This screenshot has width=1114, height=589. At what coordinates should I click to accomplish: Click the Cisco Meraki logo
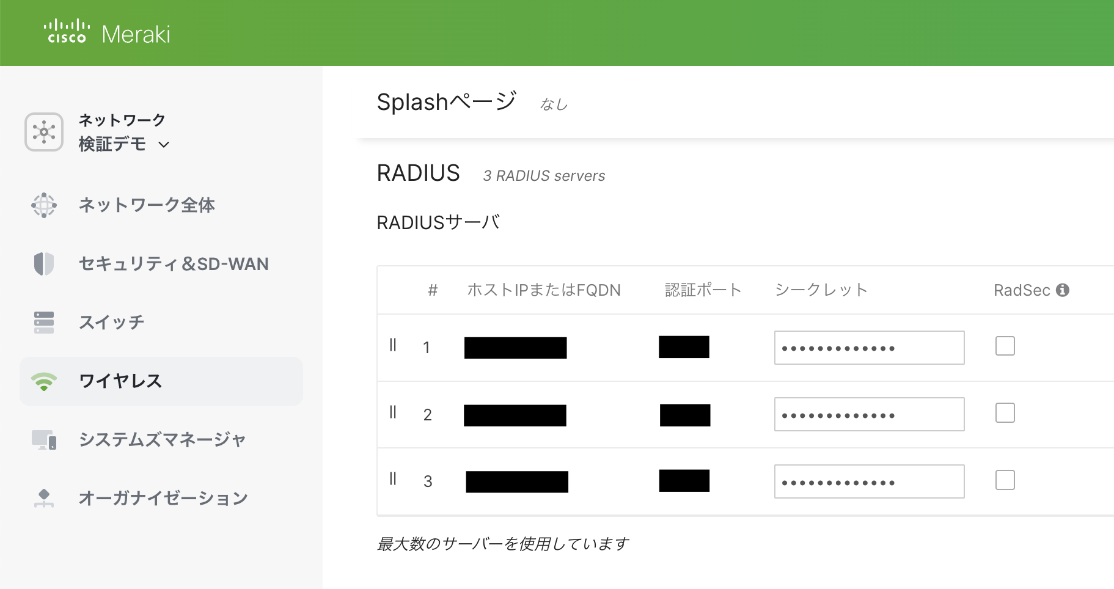[x=107, y=33]
